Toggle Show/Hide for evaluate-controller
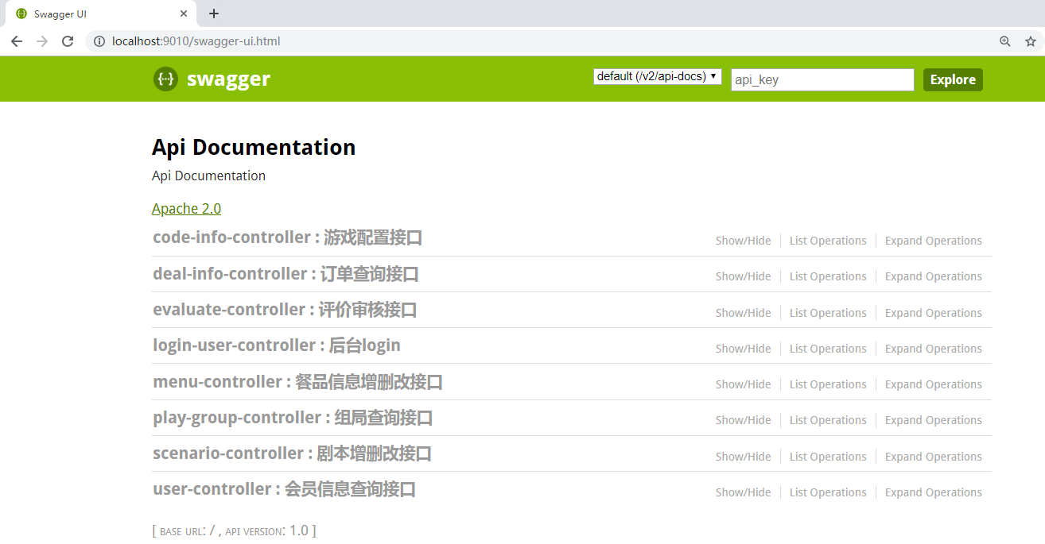Viewport: 1045px width, 544px height. pyautogui.click(x=743, y=313)
